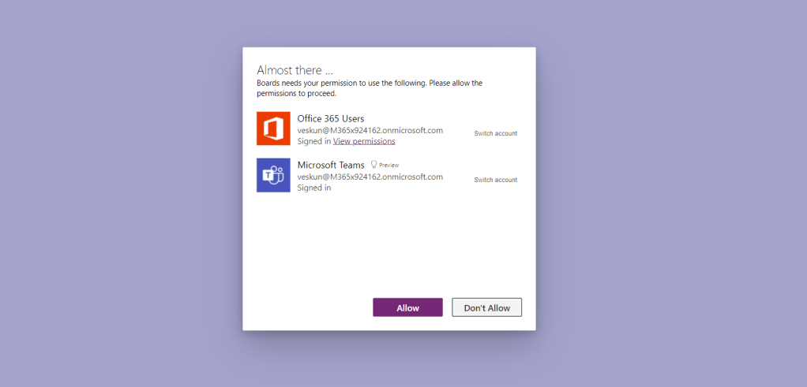
Task: Open the View permissions link
Action: 364,141
